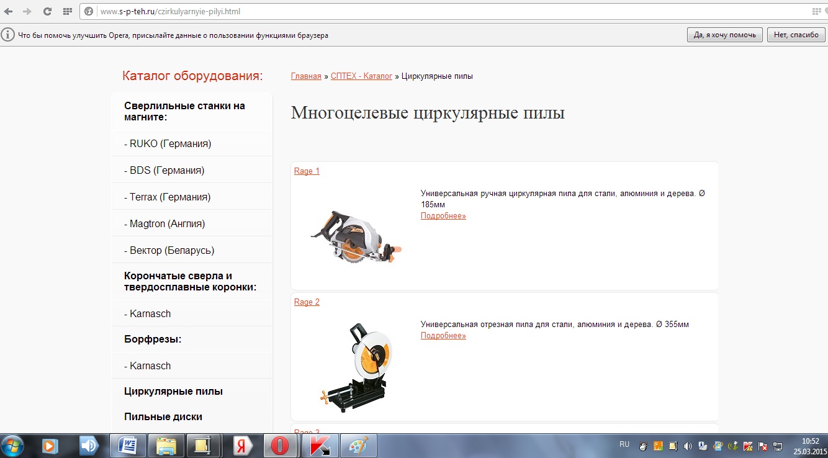The image size is (828, 458).
Task: Switch to Microsoft Word on taskbar
Action: coord(127,446)
